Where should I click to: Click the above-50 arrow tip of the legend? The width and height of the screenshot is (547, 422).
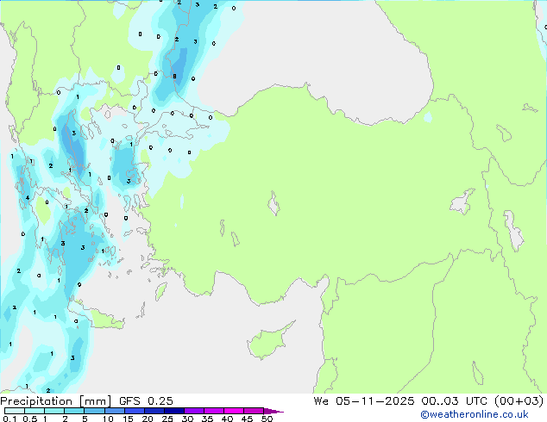(273, 411)
